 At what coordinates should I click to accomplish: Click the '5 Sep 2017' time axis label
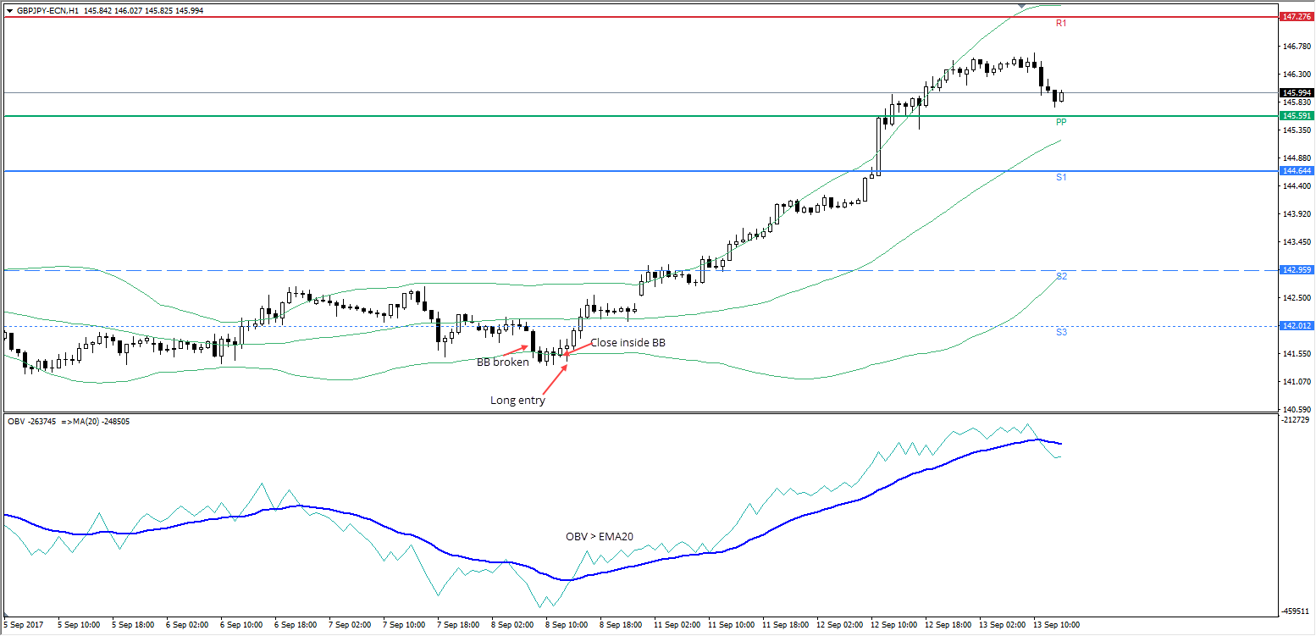point(24,625)
